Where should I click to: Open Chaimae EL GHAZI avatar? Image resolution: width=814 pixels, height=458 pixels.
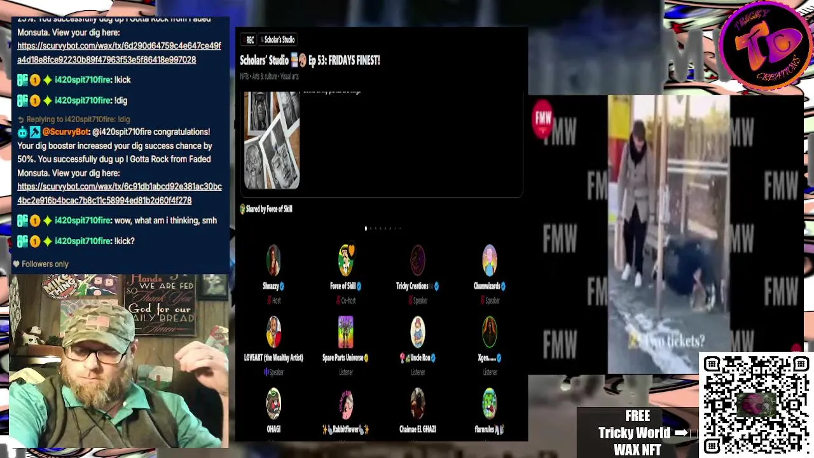[x=417, y=404]
